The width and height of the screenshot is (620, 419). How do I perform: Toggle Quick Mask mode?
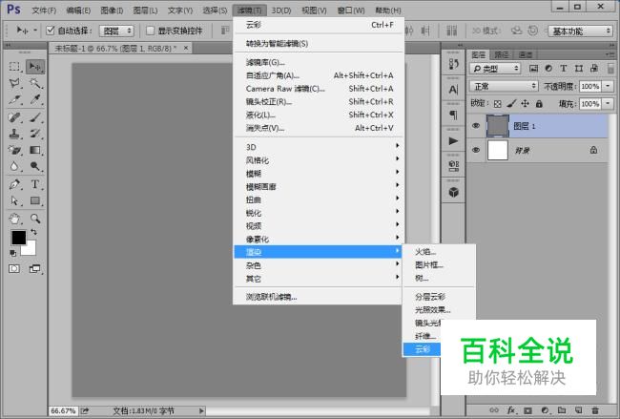[x=14, y=269]
